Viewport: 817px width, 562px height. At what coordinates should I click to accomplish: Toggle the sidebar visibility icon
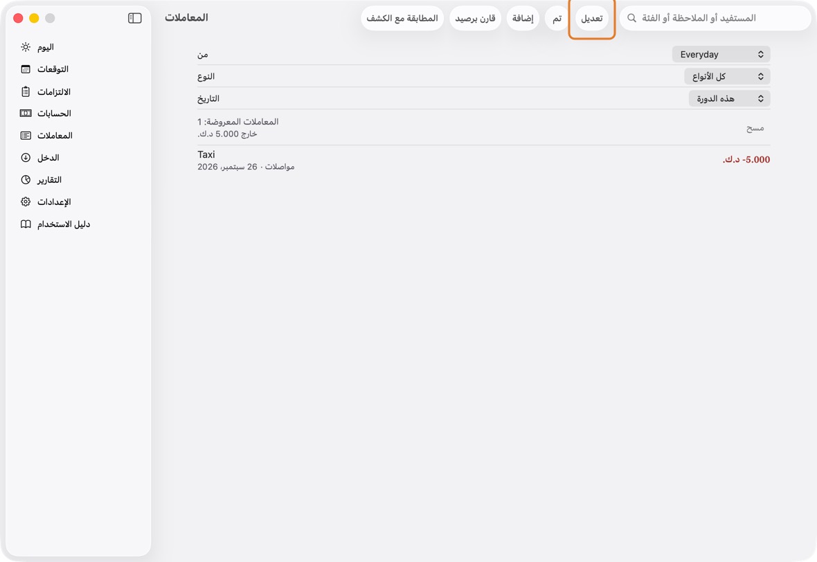click(x=134, y=18)
